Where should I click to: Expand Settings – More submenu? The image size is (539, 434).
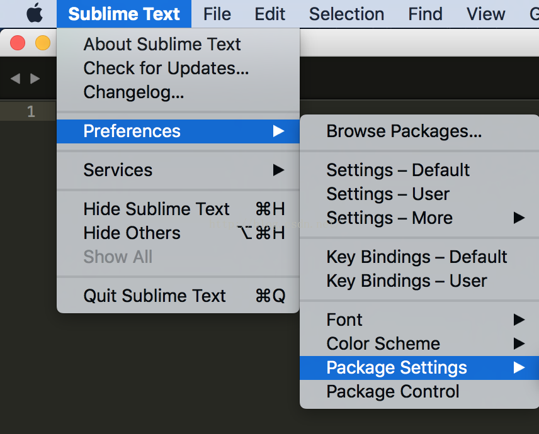coord(419,218)
